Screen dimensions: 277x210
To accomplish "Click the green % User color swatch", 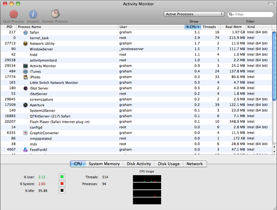I will (x=62, y=177).
